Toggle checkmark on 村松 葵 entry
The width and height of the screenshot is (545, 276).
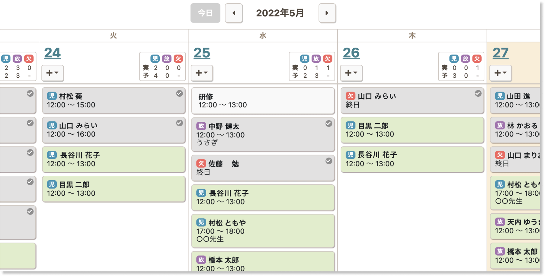pos(179,93)
